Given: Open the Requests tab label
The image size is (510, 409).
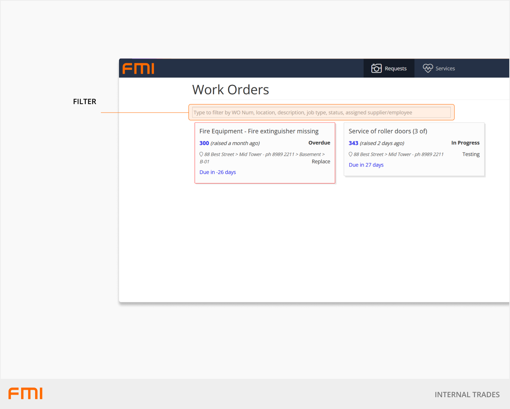Looking at the screenshot, I should tap(395, 69).
